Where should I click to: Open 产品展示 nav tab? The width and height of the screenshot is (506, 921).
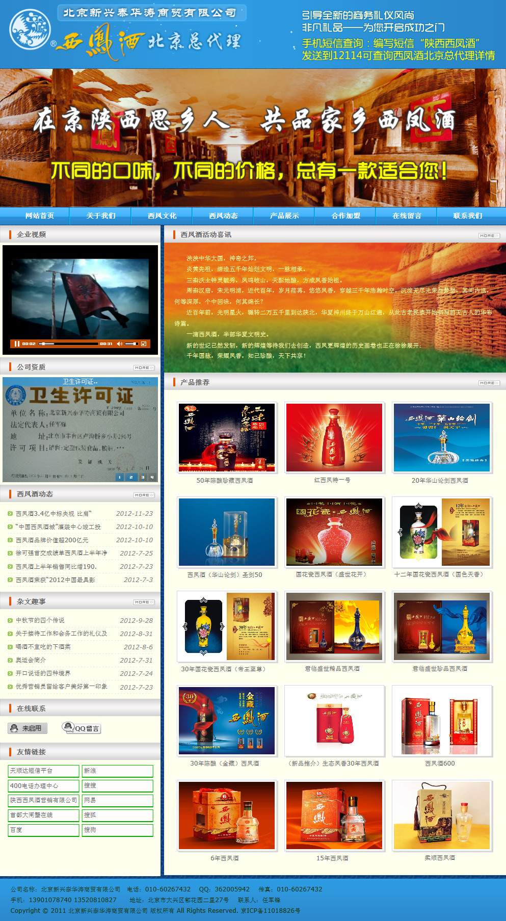coord(284,216)
